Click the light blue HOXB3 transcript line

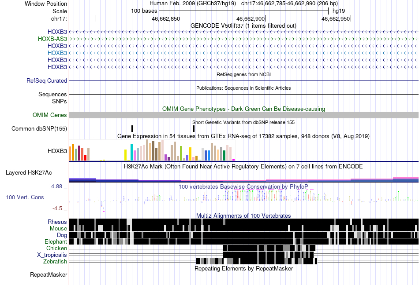pos(244,53)
